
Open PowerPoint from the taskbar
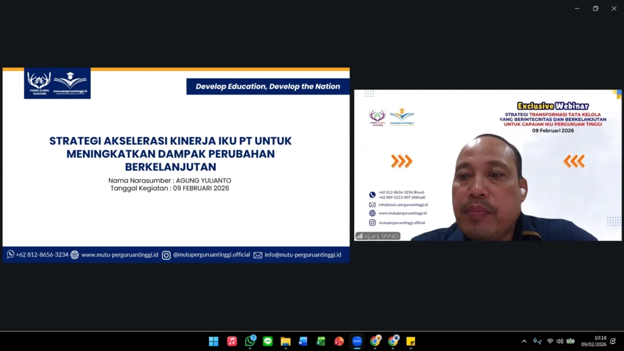(339, 341)
